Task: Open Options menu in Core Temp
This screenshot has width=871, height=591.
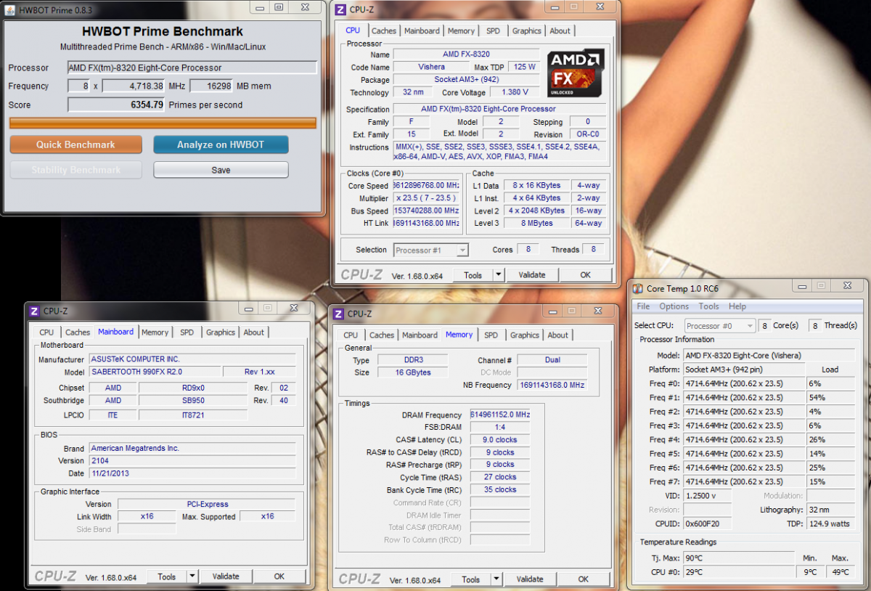Action: pos(674,306)
